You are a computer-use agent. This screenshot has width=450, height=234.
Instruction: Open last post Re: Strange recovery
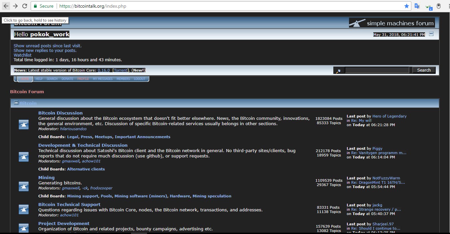click(376, 209)
